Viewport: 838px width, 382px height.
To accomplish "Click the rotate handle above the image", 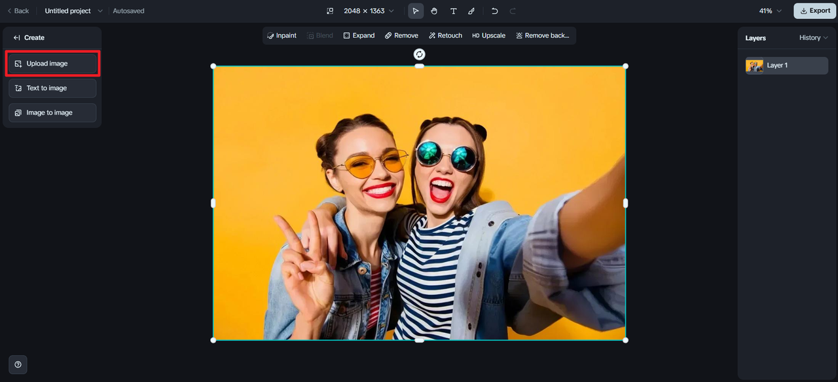I will tap(420, 54).
